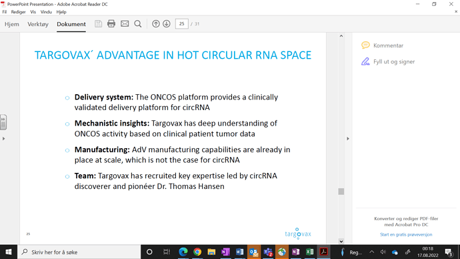Open Google Chrome from taskbar
Viewport: 460px width, 259px height.
(x=197, y=252)
